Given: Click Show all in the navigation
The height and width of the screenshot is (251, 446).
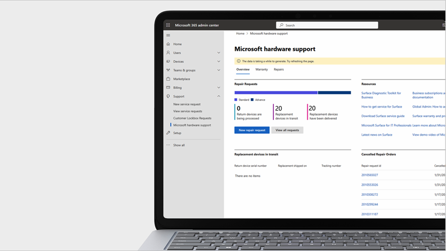Looking at the screenshot, I should tap(179, 145).
